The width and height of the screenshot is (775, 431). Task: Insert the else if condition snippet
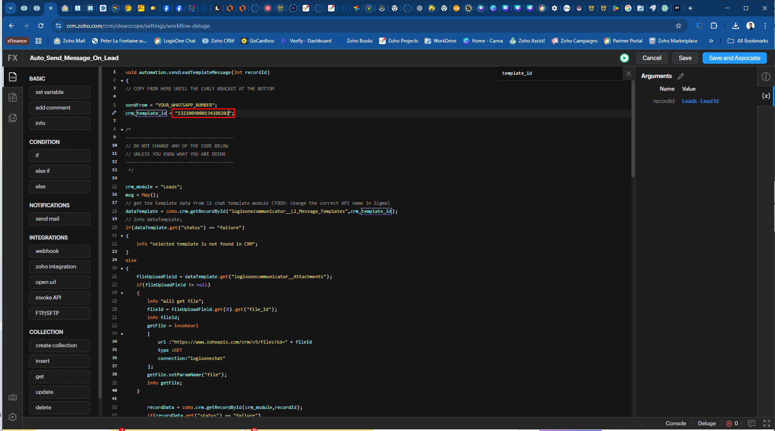tap(60, 171)
